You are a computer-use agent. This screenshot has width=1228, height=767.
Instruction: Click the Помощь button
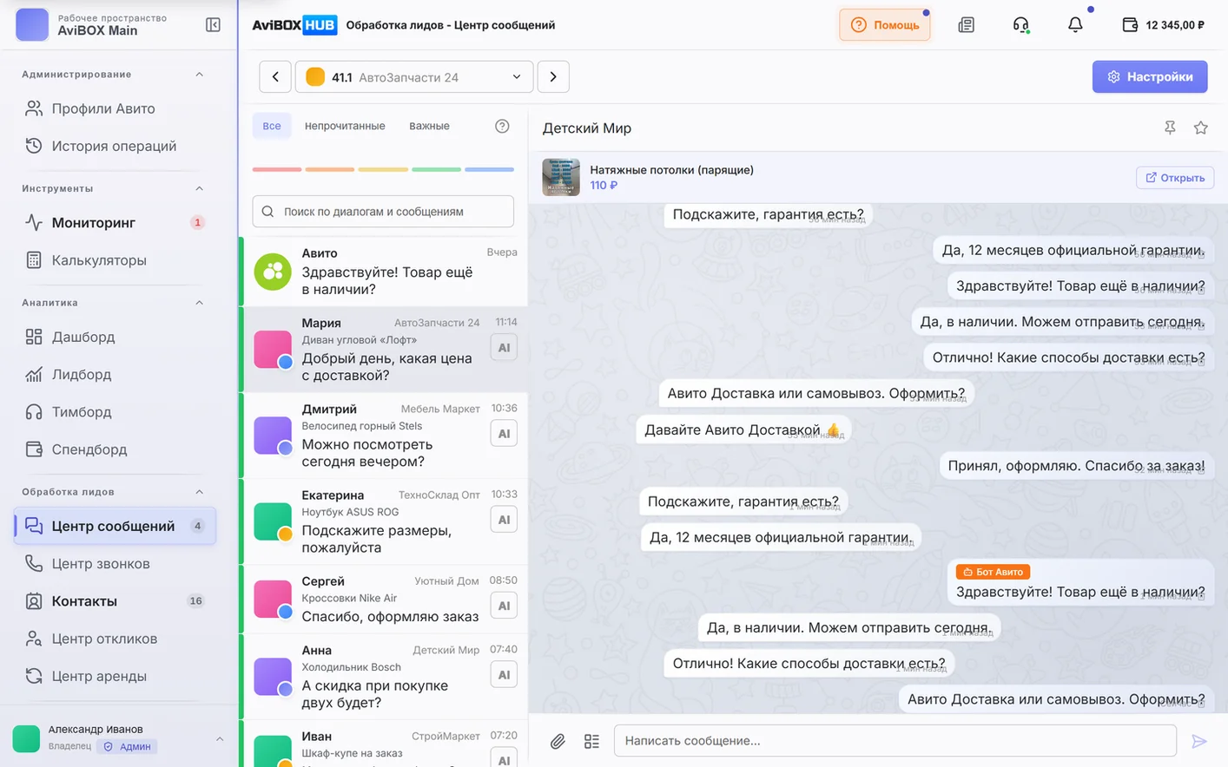point(885,25)
